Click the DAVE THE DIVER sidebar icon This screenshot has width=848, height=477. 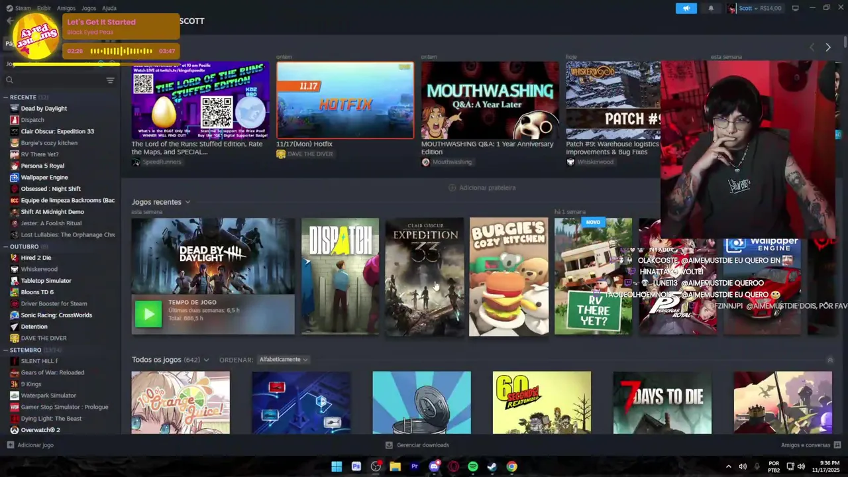pyautogui.click(x=15, y=338)
